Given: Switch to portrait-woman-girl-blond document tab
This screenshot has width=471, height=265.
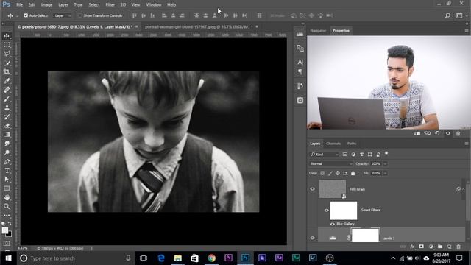Looking at the screenshot, I should coord(199,27).
